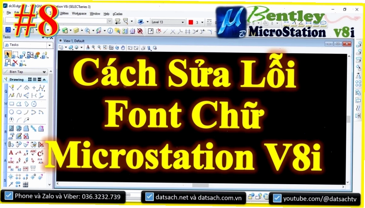Image resolution: width=365 pixels, height=208 pixels.
Task: Open the Utilities menu
Action: 64,13
